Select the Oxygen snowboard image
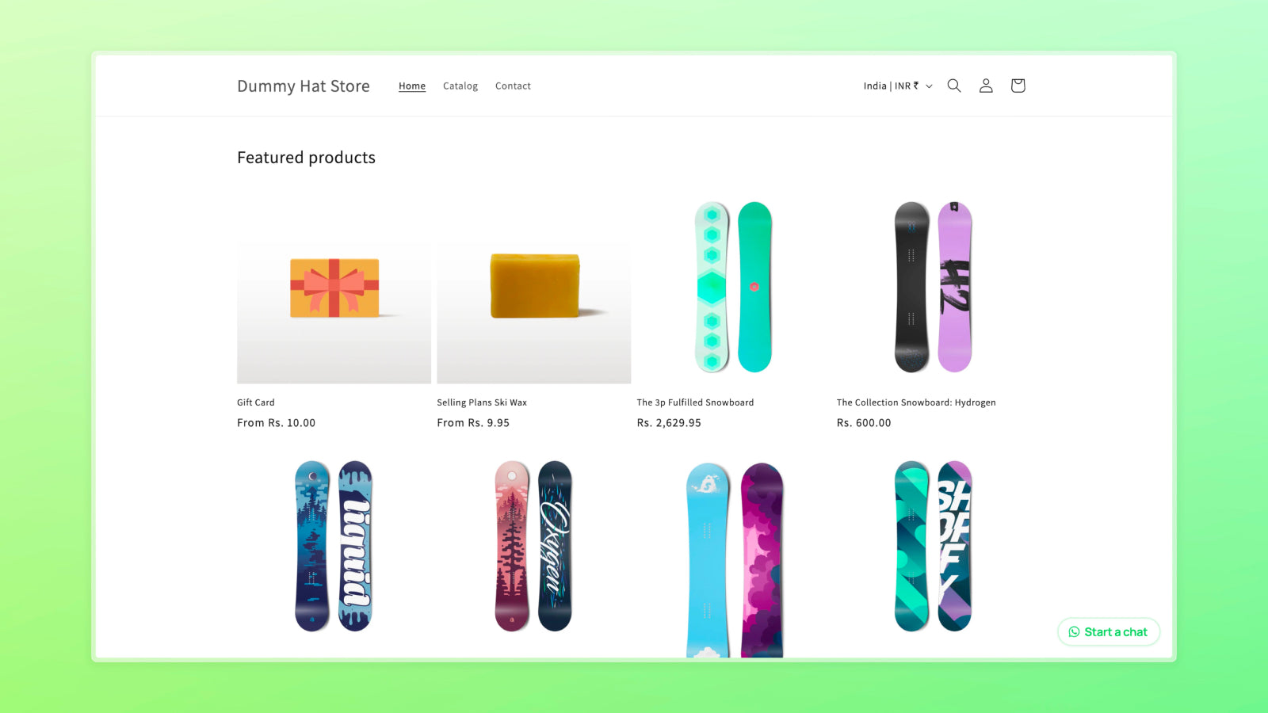 [534, 547]
